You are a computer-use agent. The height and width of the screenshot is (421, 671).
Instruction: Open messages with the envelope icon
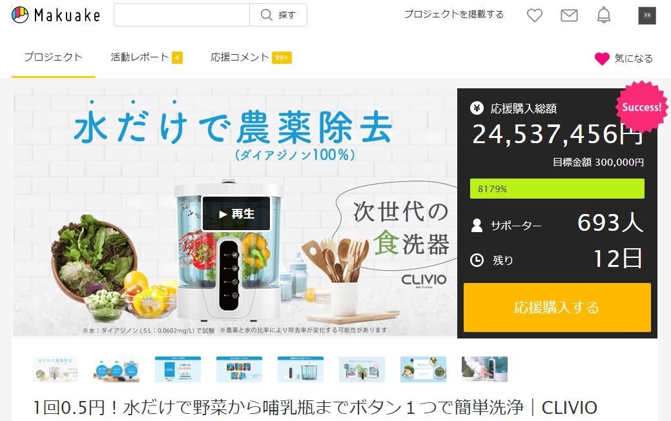click(569, 15)
